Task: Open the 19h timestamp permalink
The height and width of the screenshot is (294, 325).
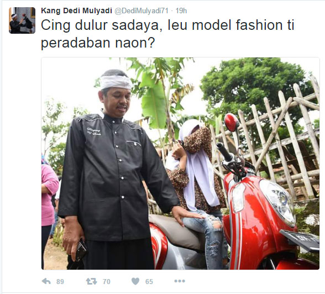Action: 181,11
